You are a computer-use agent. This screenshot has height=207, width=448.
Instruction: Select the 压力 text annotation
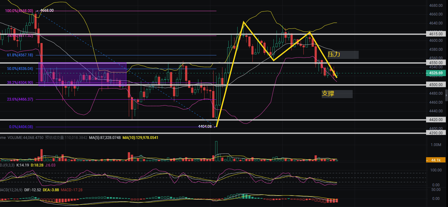(334, 54)
